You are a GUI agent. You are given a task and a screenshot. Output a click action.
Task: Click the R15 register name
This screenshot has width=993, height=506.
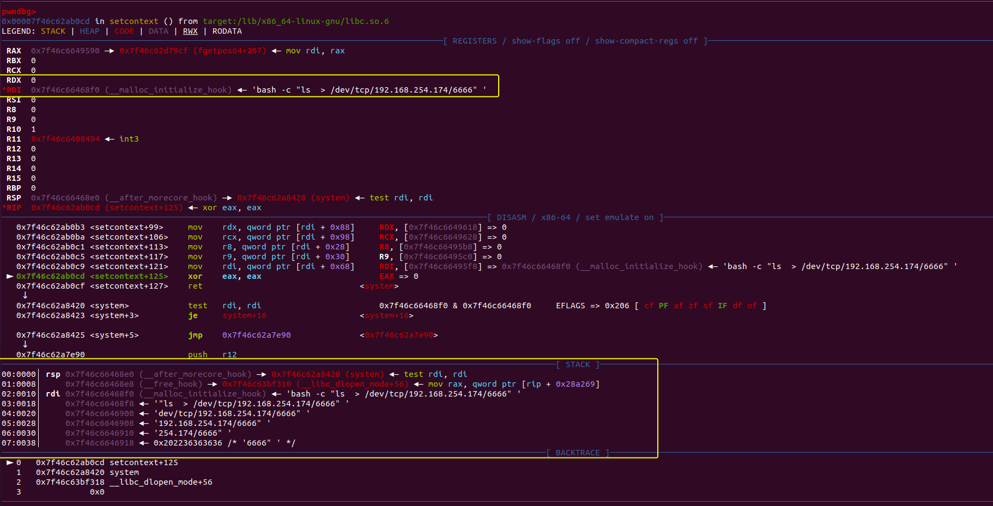pyautogui.click(x=14, y=178)
